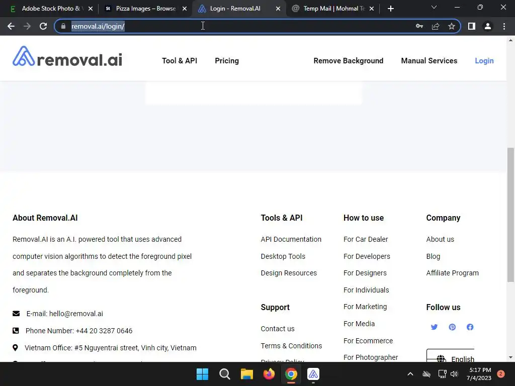Open For Car Dealer link
Screen dimensions: 515x386
[366, 239]
